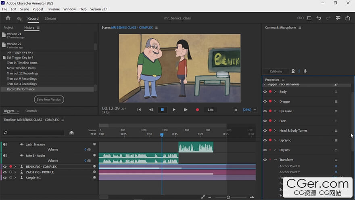Click the blue playhead marker on the ruler

pyautogui.click(x=162, y=135)
